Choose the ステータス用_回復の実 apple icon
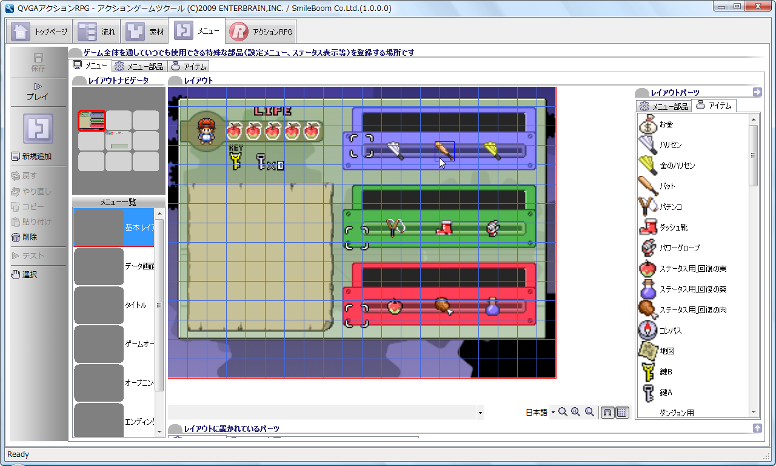The width and height of the screenshot is (776, 466). tap(649, 269)
